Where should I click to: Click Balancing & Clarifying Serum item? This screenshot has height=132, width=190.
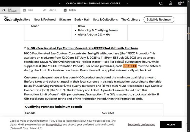click(98, 30)
